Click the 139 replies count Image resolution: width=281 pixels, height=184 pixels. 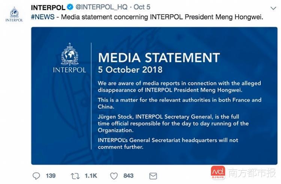[51, 176]
